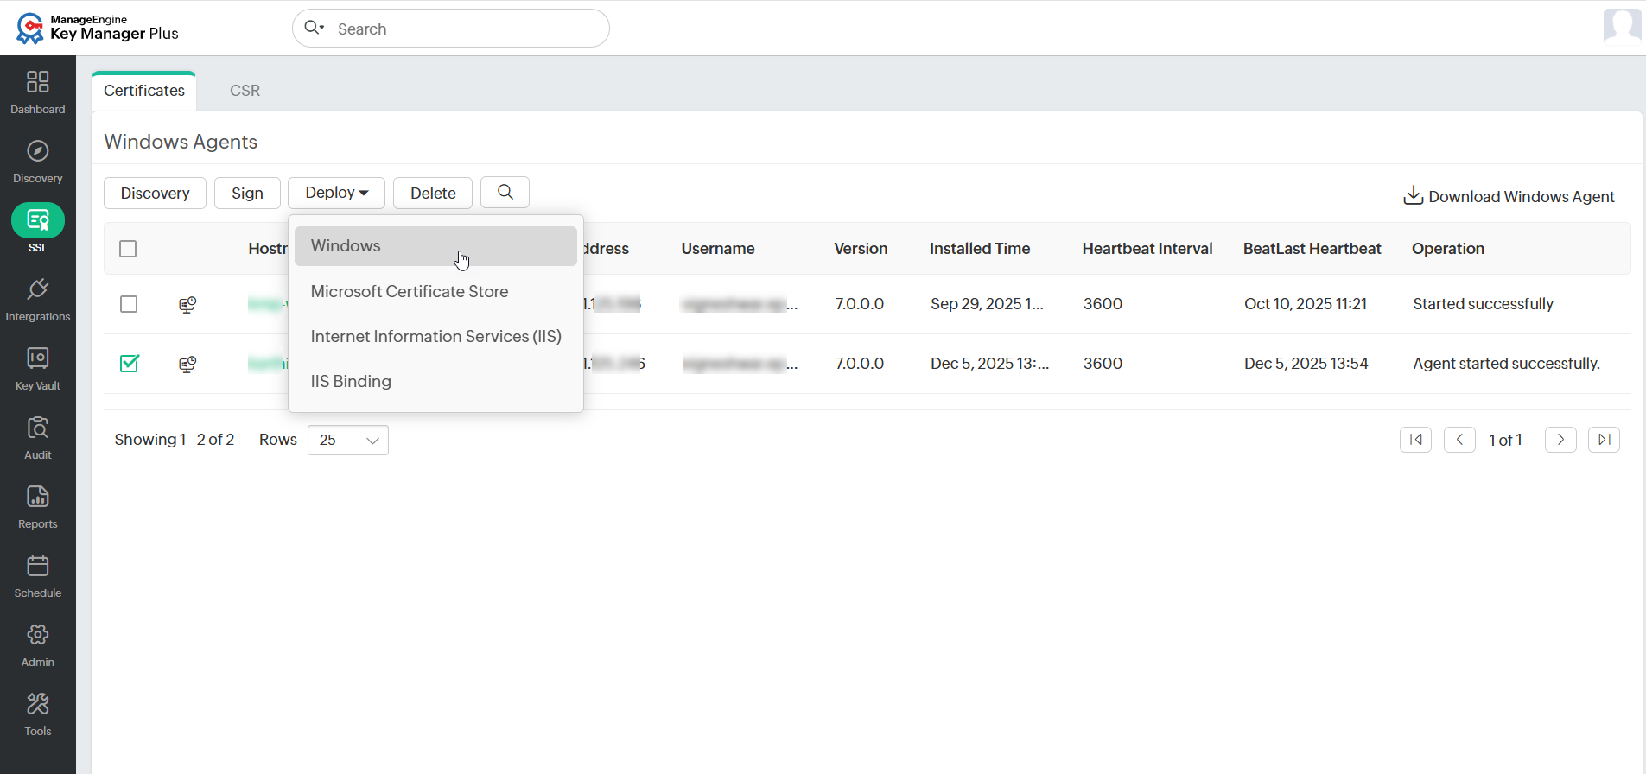Screen dimensions: 1646x774
Task: Click the Key Manager Plus logo
Action: pyautogui.click(x=97, y=28)
